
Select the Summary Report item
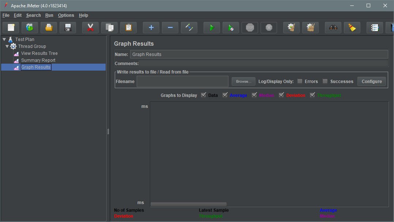coord(38,60)
